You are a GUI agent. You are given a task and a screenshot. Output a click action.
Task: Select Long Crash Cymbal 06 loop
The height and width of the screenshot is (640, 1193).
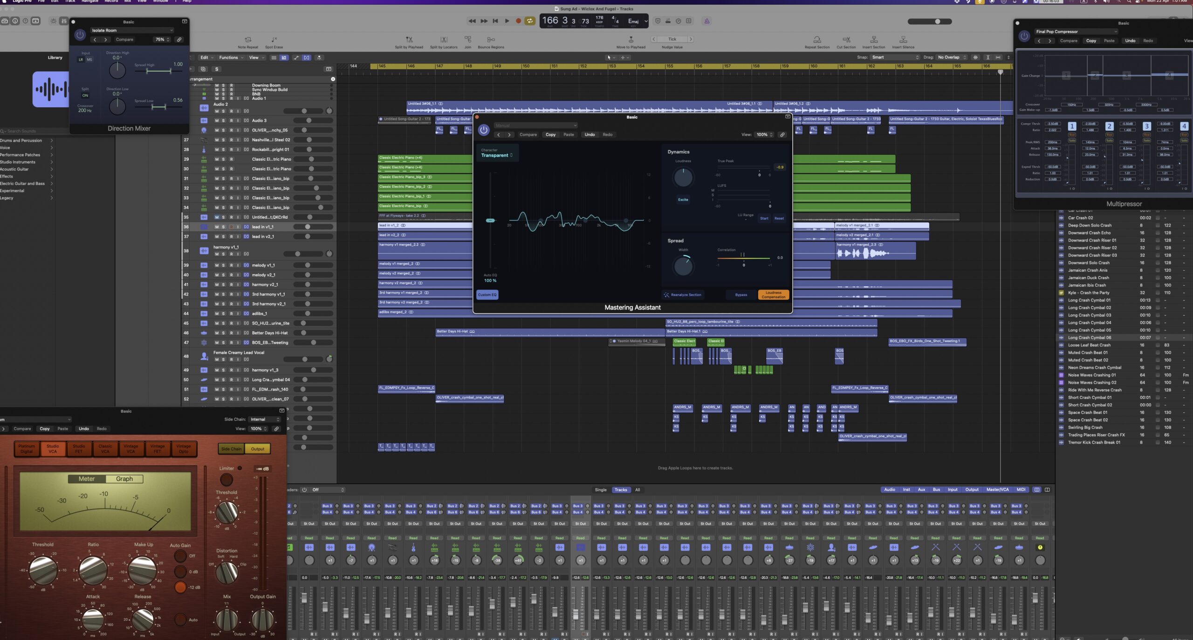tap(1089, 337)
